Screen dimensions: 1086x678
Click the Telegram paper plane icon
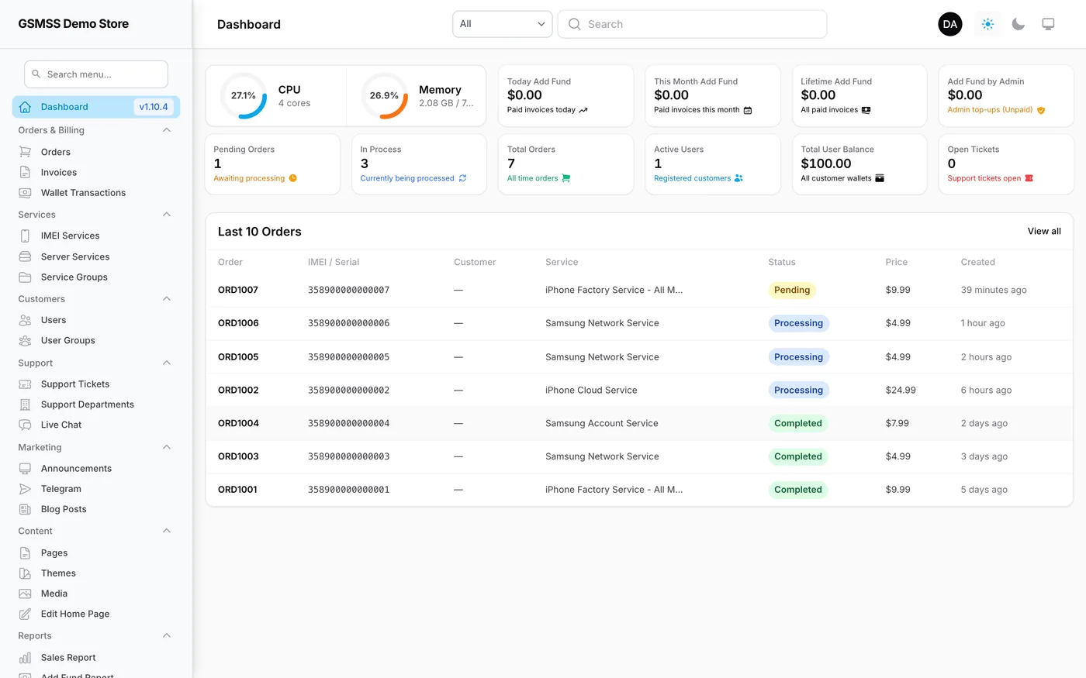click(x=25, y=489)
